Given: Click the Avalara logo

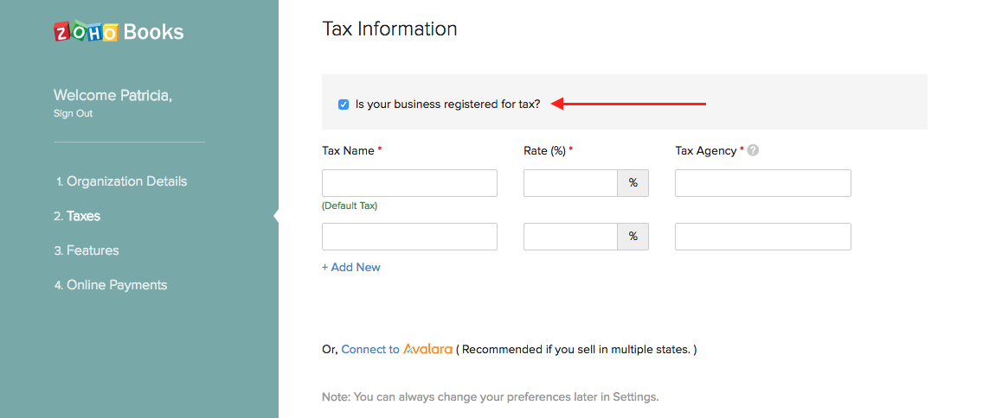Looking at the screenshot, I should tap(427, 349).
